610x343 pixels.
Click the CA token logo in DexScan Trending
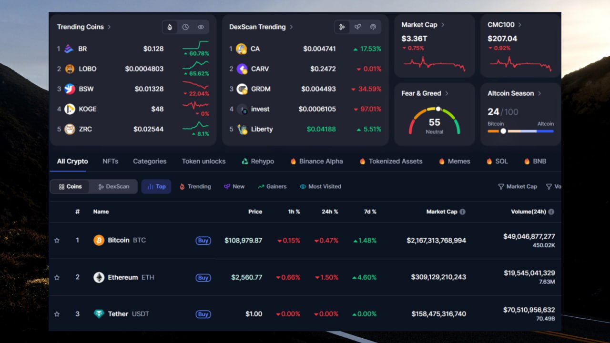point(242,49)
